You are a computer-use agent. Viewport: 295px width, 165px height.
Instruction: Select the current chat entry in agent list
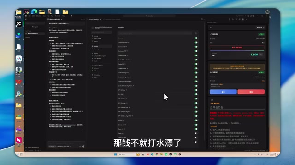tap(35, 33)
